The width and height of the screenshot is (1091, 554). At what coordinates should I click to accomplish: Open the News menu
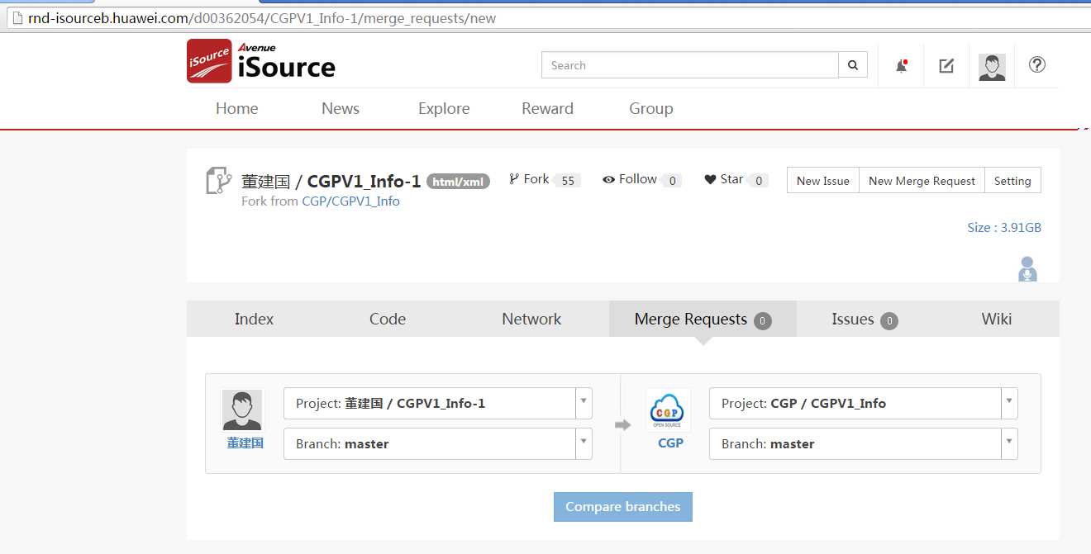(x=341, y=108)
